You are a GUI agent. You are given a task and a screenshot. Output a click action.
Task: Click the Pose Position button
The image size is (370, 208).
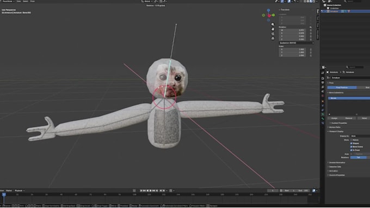click(342, 87)
